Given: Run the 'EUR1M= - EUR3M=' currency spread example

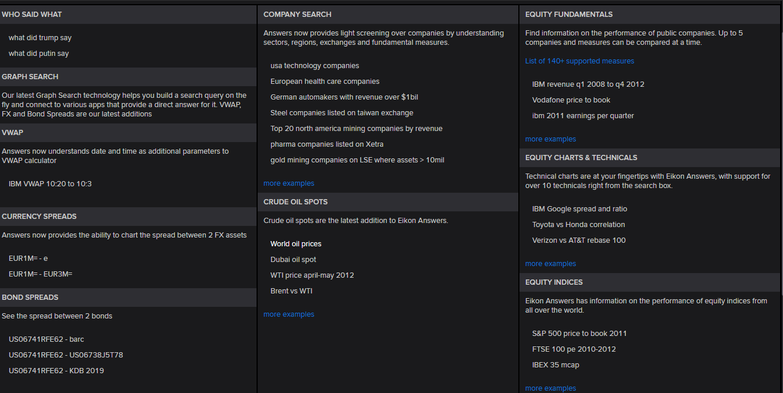Looking at the screenshot, I should [x=41, y=274].
